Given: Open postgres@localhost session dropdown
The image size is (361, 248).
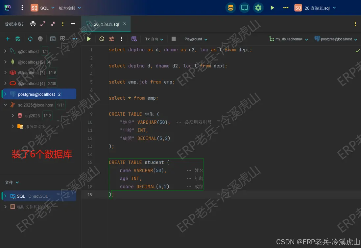Looking at the screenshot, I should (x=336, y=39).
